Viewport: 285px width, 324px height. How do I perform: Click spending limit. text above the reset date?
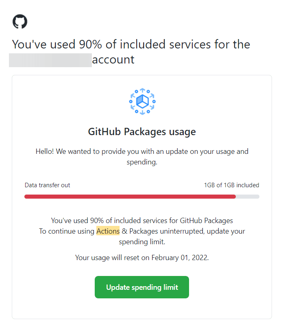tap(142, 242)
